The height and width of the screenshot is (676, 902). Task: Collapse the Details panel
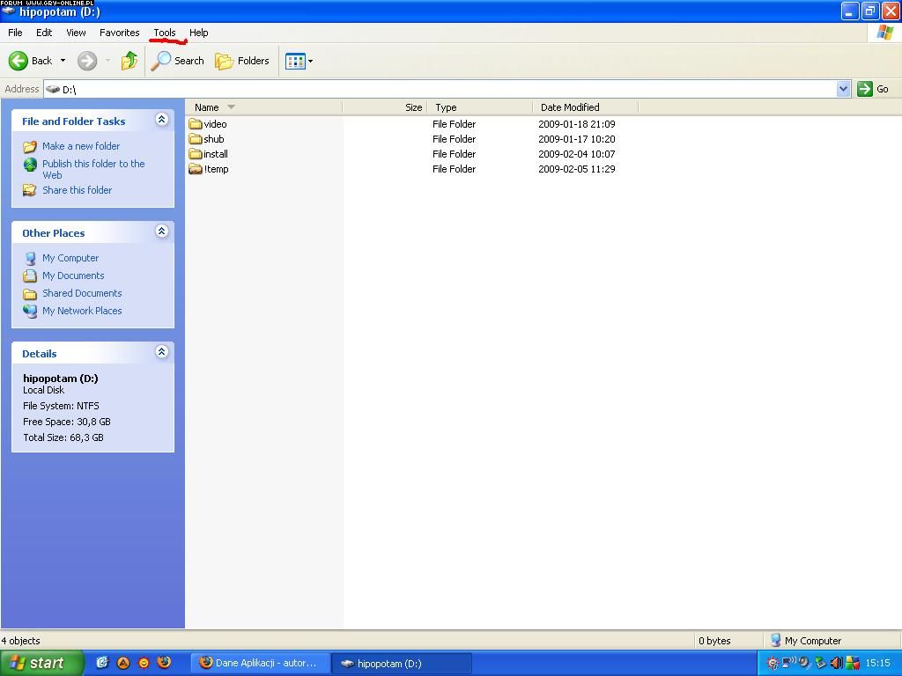click(x=161, y=352)
